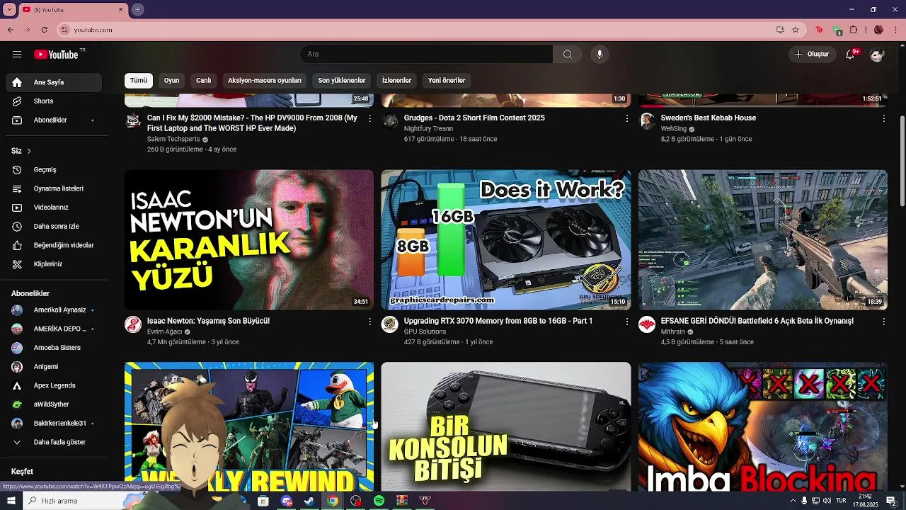Image resolution: width=906 pixels, height=510 pixels.
Task: Select the Tümü filter chip
Action: [139, 80]
